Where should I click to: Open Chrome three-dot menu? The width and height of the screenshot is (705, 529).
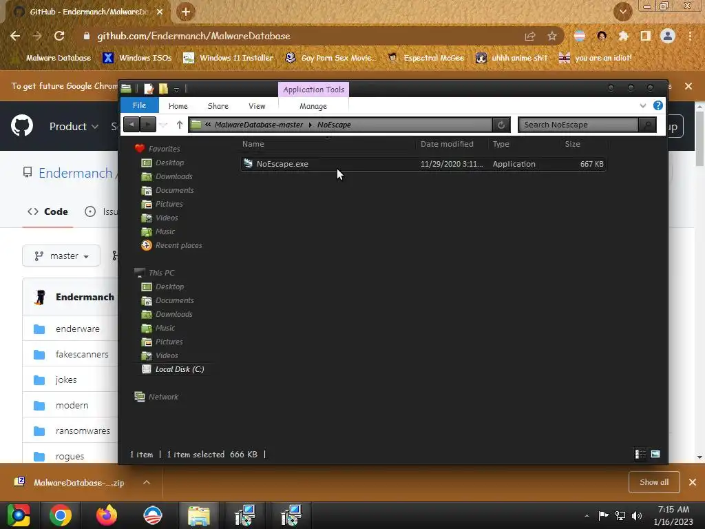click(x=690, y=36)
